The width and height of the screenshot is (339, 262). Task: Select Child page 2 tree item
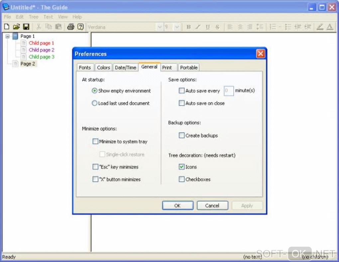42,50
